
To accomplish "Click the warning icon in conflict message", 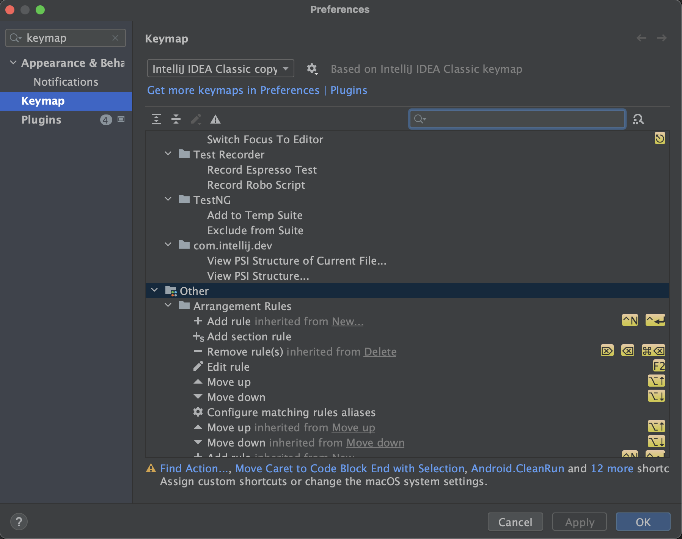I will 151,468.
